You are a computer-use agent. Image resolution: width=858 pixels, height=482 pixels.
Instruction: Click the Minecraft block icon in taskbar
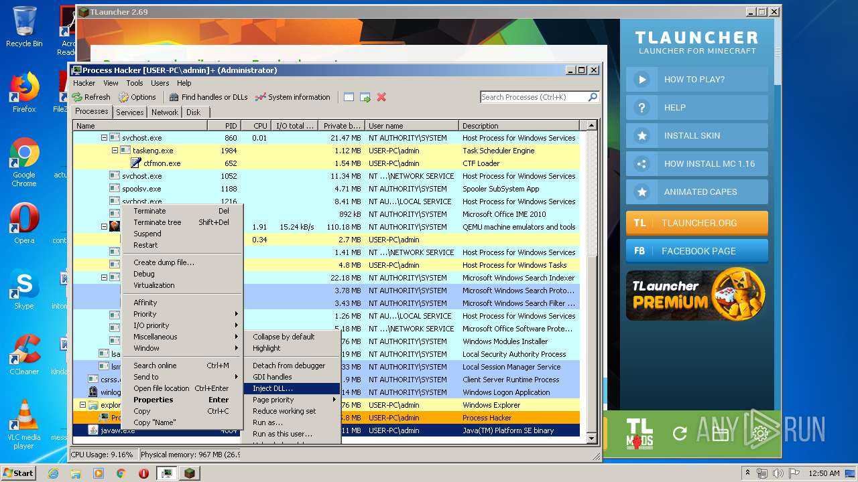tap(190, 473)
